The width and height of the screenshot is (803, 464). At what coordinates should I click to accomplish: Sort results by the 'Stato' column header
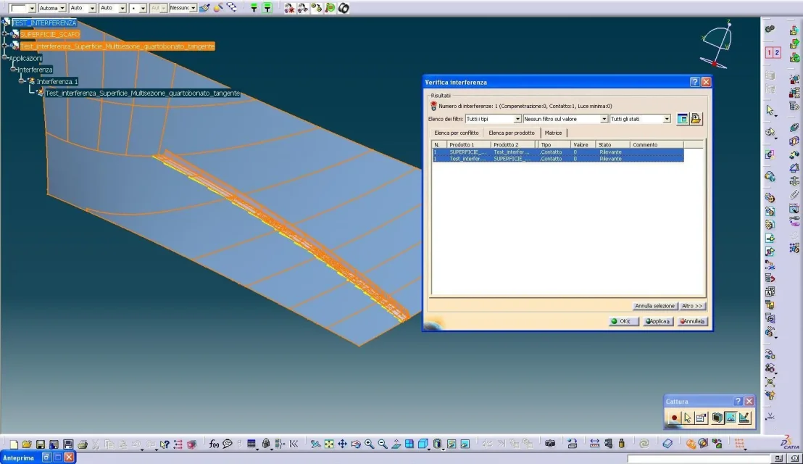pyautogui.click(x=612, y=145)
